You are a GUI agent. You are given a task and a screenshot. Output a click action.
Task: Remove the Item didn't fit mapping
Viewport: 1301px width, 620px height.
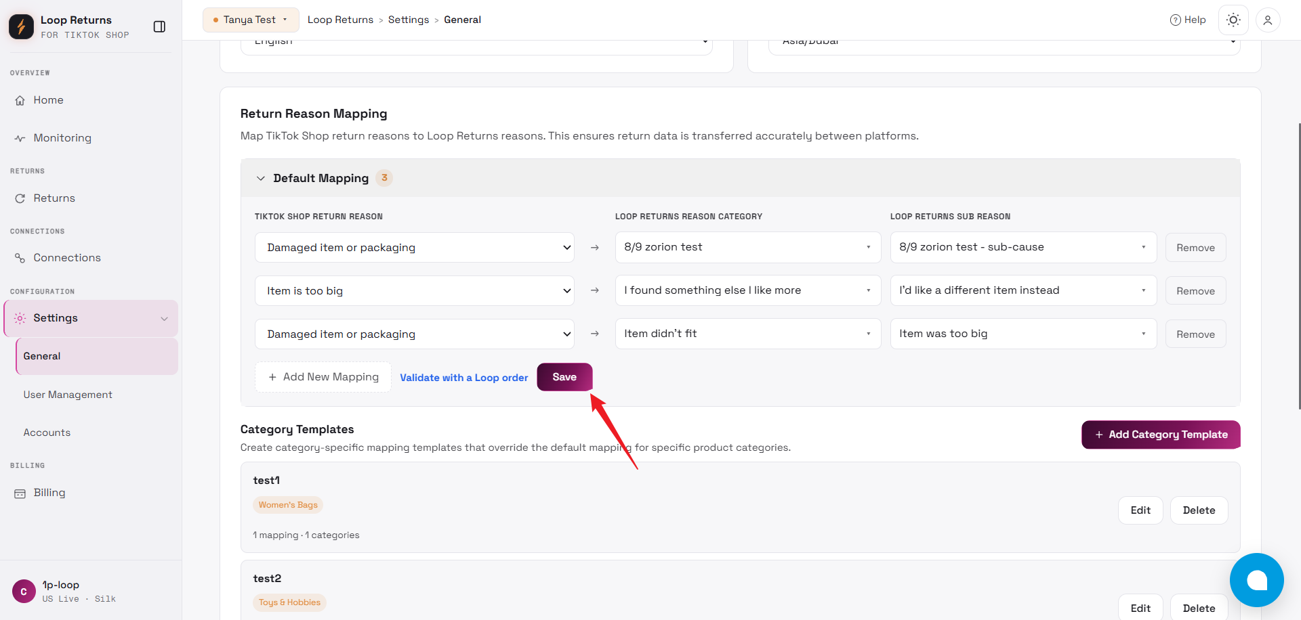(x=1195, y=334)
